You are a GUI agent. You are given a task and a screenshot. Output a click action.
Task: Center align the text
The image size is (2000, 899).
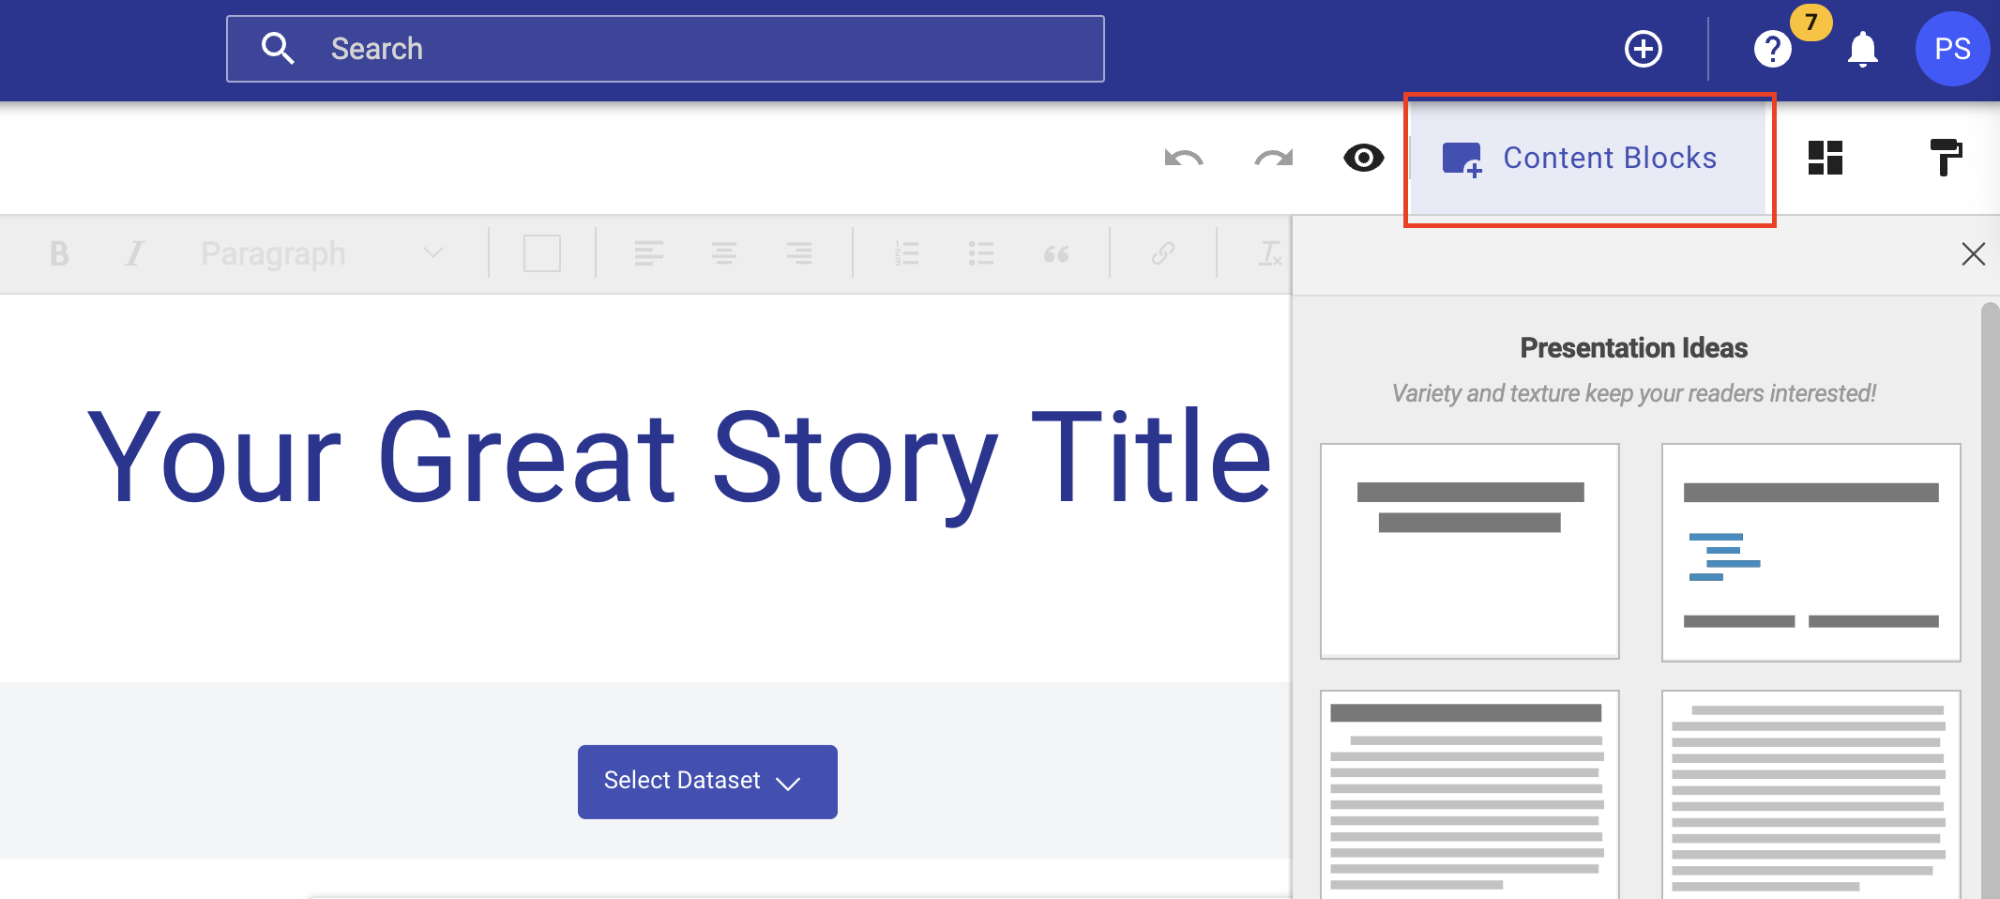point(723,253)
